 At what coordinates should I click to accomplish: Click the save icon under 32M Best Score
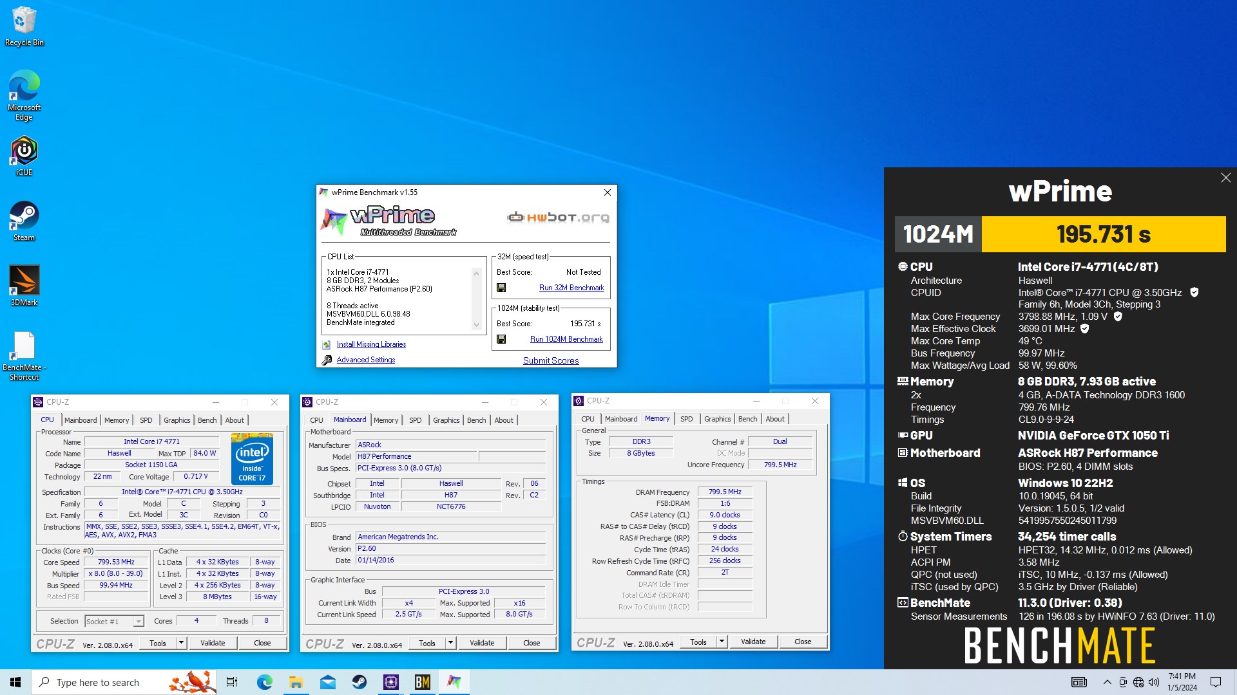pos(501,288)
